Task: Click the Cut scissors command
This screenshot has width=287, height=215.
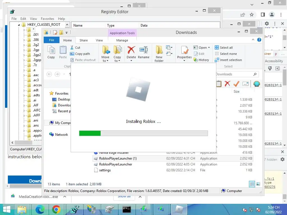Action: pos(75,48)
